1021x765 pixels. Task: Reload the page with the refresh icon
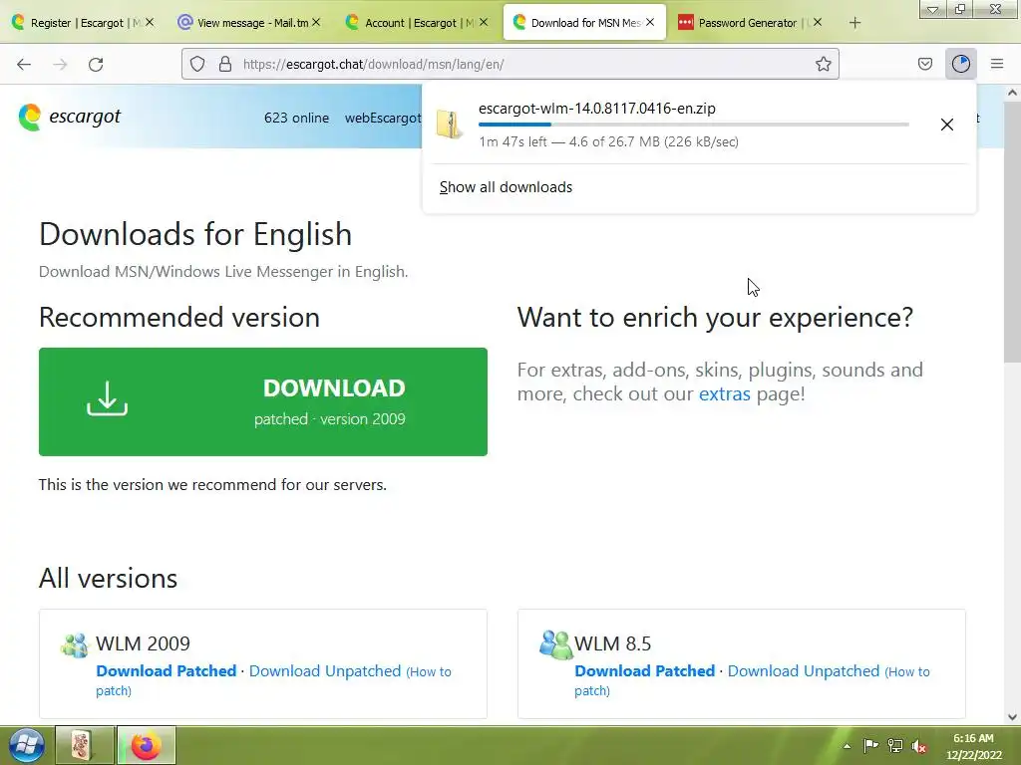point(96,64)
